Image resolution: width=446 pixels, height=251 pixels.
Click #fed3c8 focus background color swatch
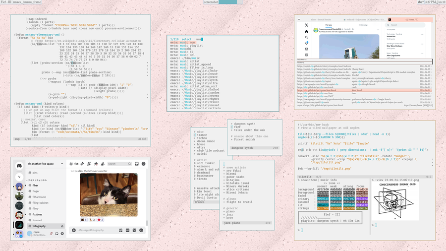(362, 189)
